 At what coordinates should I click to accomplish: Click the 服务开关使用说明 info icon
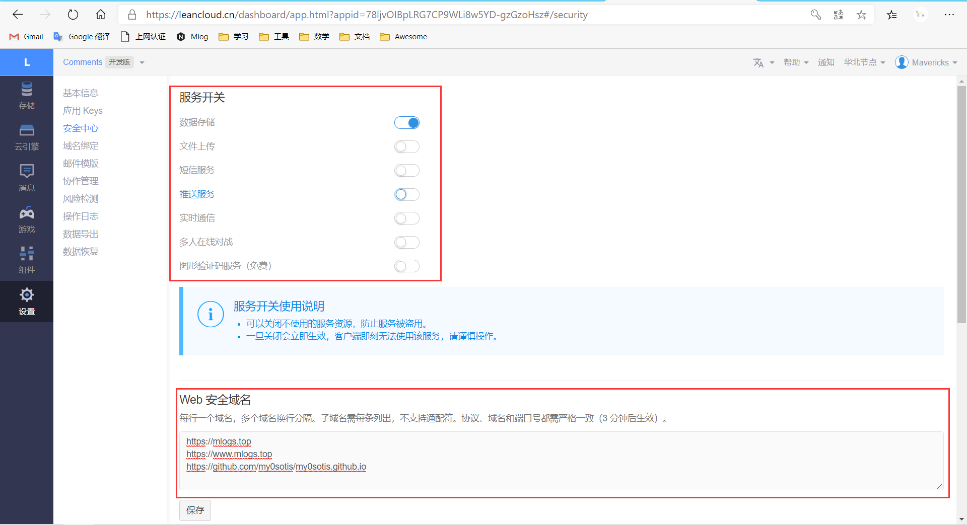[x=211, y=315]
